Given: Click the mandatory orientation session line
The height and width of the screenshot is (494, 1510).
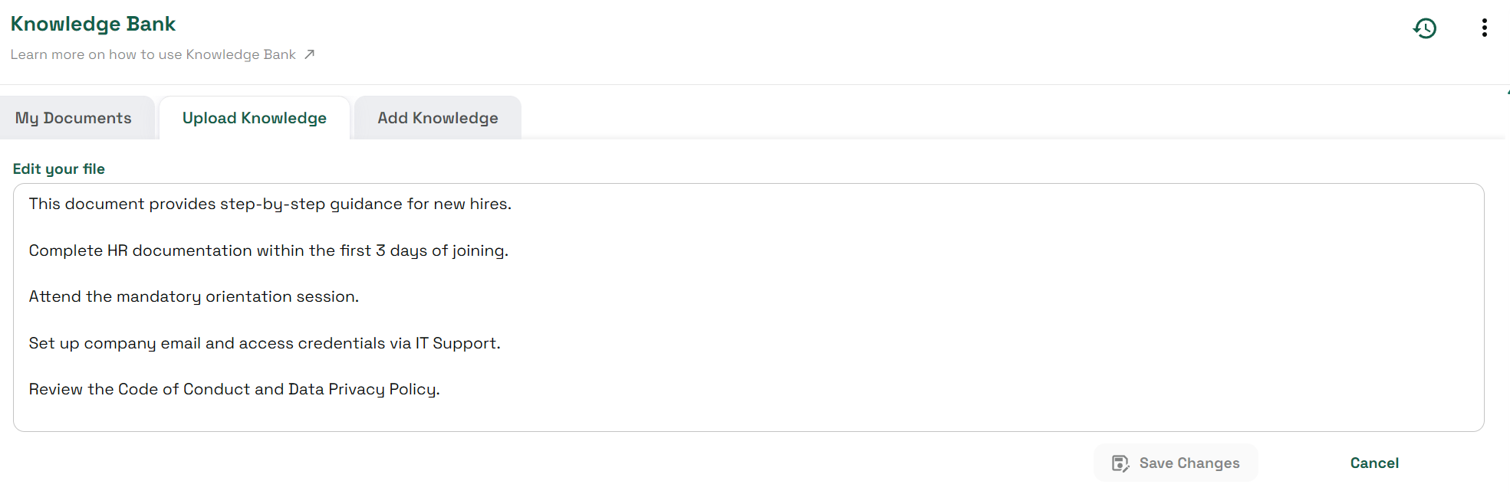Looking at the screenshot, I should click(194, 296).
